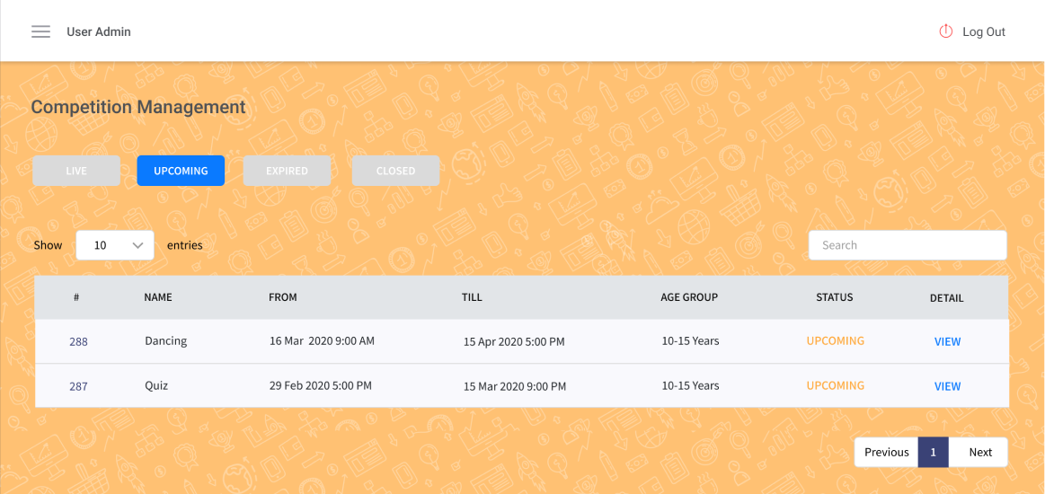Image resolution: width=1045 pixels, height=494 pixels.
Task: Sort by the # column header
Action: [x=76, y=297]
